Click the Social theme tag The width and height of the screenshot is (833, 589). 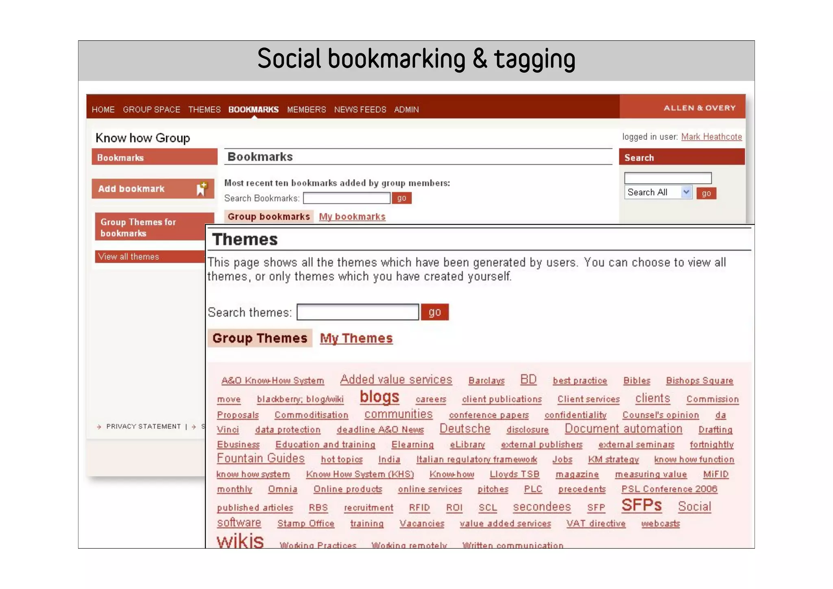click(x=694, y=507)
